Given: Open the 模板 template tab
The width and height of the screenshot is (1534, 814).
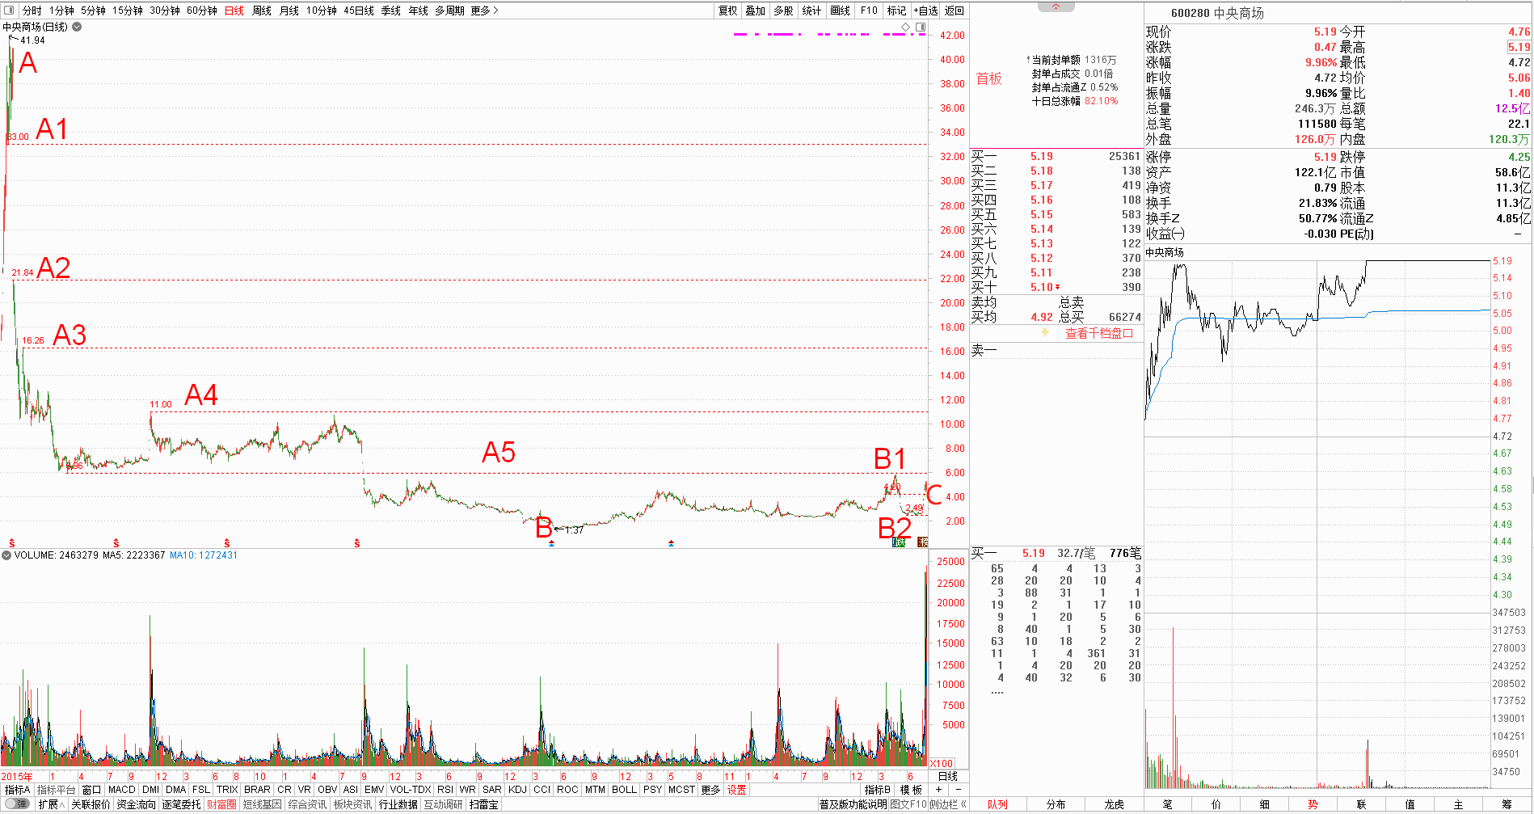Looking at the screenshot, I should pos(911,790).
